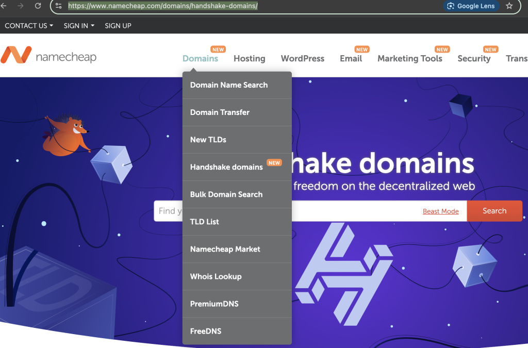Bookmark this page with star icon
Screen dimensions: 528x348
pyautogui.click(x=509, y=6)
